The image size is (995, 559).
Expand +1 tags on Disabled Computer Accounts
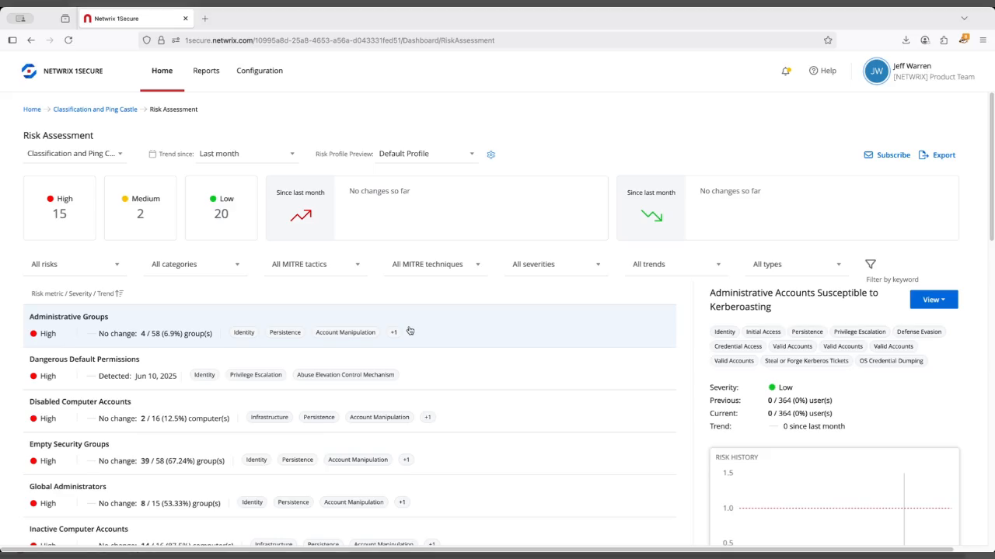tap(428, 417)
